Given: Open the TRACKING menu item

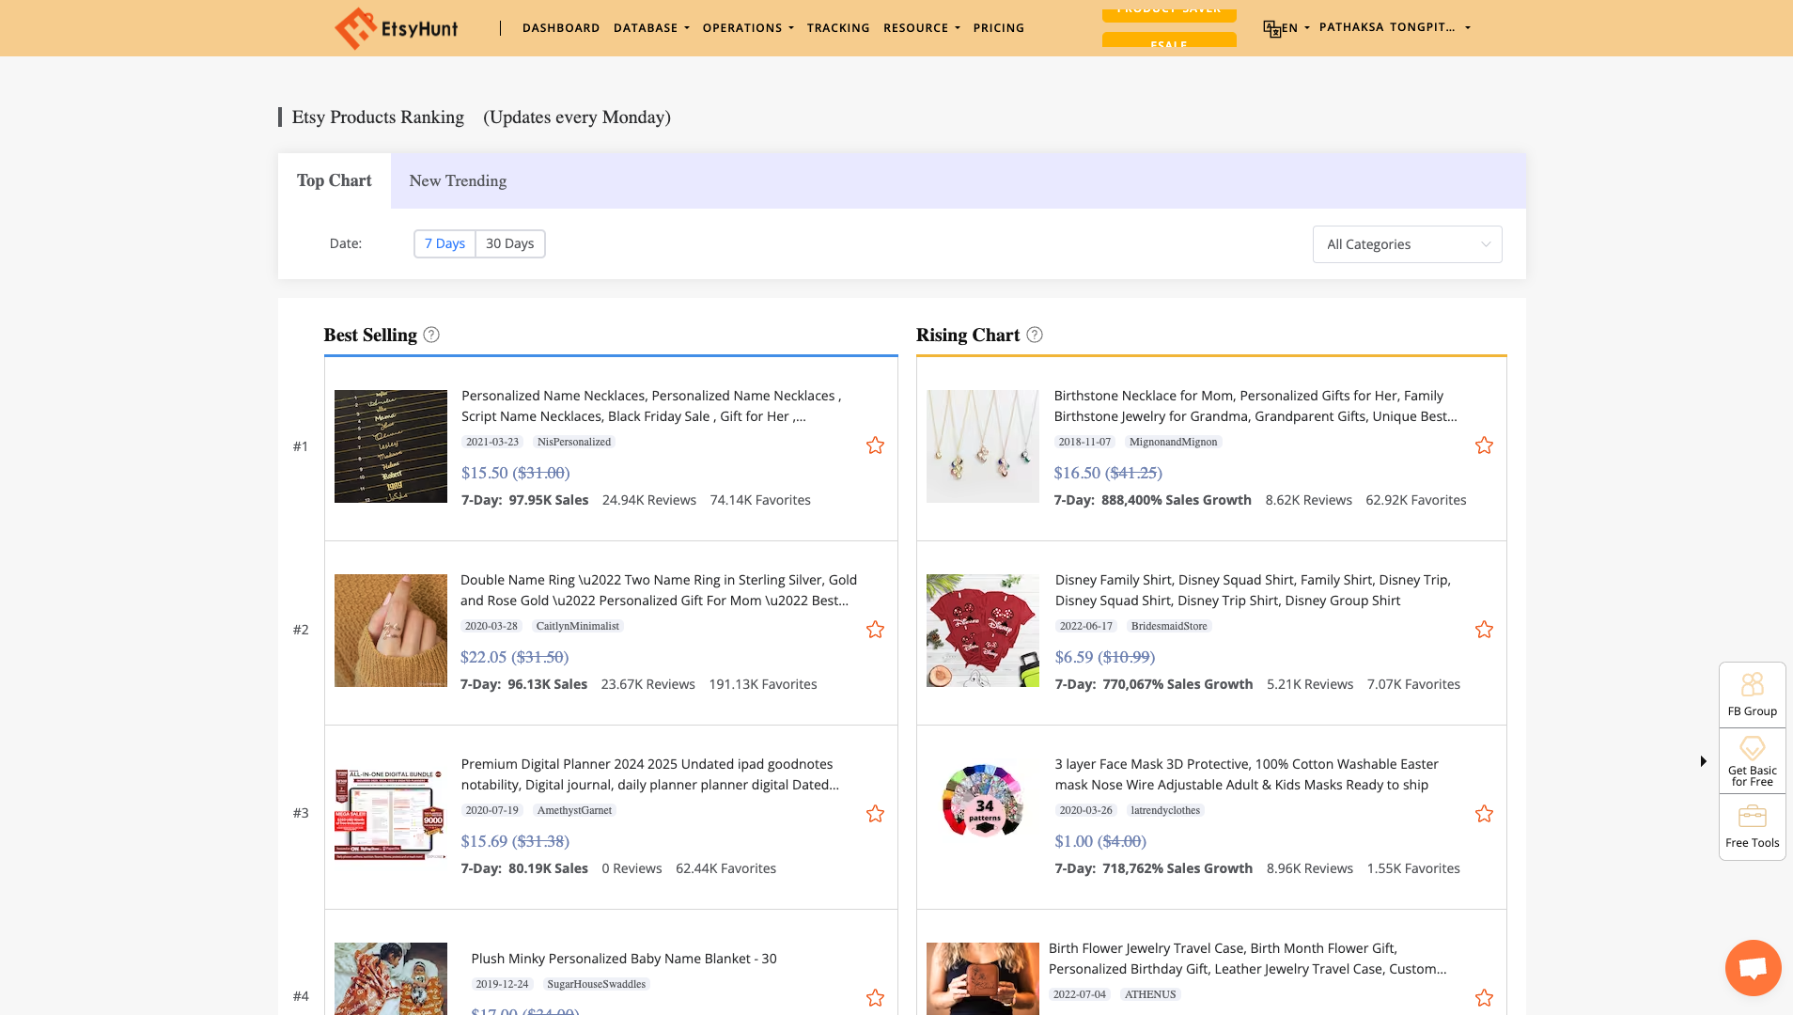Looking at the screenshot, I should coord(838,27).
